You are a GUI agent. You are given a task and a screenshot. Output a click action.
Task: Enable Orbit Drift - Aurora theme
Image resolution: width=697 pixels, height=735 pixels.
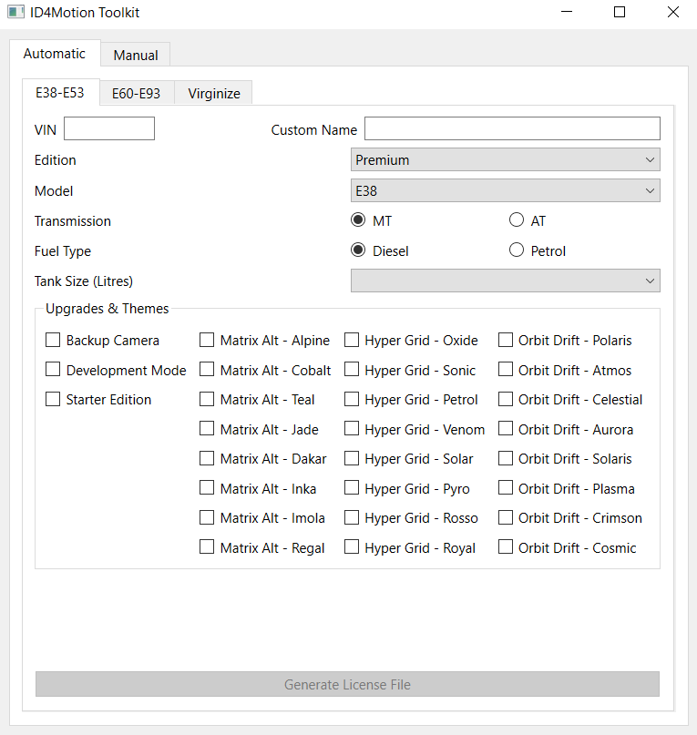pyautogui.click(x=505, y=428)
